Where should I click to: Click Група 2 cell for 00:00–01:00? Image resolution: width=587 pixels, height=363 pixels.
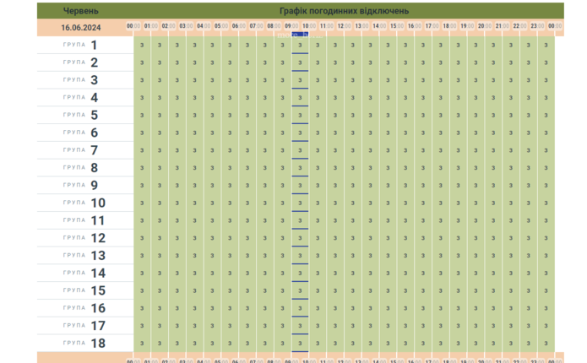coord(142,62)
